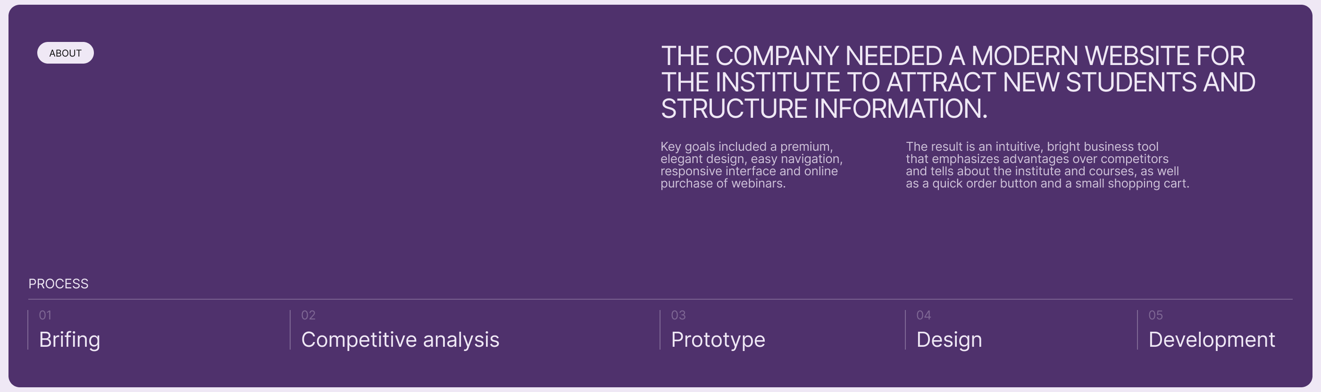Viewport: 1321px width, 392px height.
Task: Go to the Development process step
Action: pyautogui.click(x=1211, y=340)
